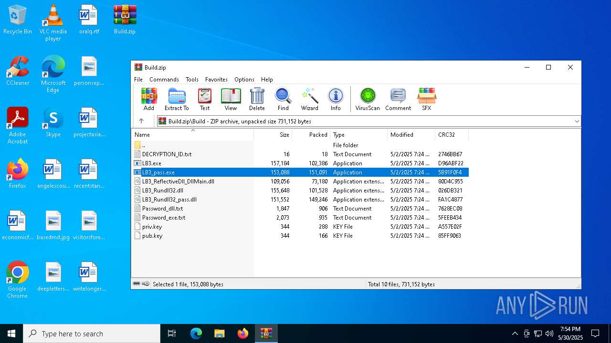Image resolution: width=611 pixels, height=343 pixels.
Task: Sort by CRC32 column header
Action: [x=452, y=135]
